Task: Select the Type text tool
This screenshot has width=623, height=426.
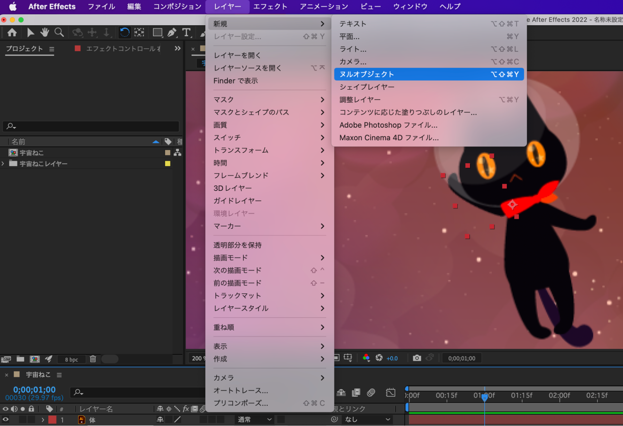Action: pos(186,32)
